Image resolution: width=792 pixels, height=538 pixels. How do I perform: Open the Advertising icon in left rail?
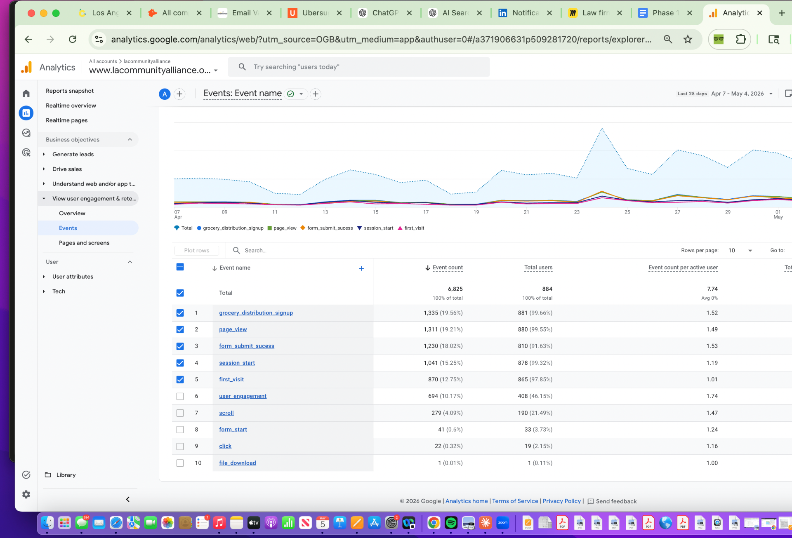pyautogui.click(x=26, y=153)
